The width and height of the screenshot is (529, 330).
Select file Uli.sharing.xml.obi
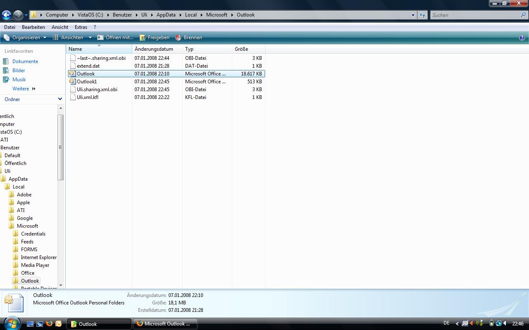click(97, 90)
